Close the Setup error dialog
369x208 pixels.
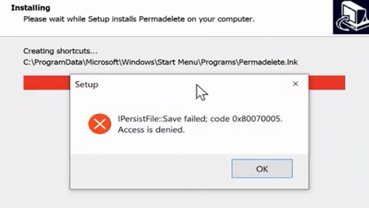(x=295, y=84)
